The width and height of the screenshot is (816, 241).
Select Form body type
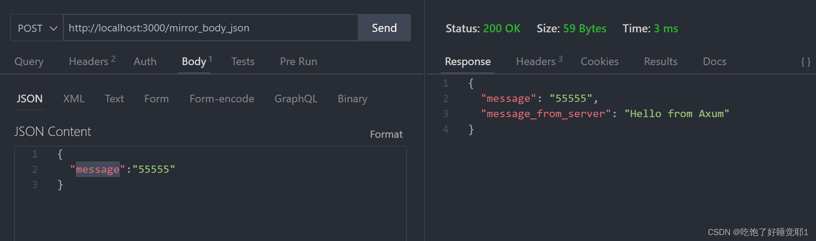(157, 99)
